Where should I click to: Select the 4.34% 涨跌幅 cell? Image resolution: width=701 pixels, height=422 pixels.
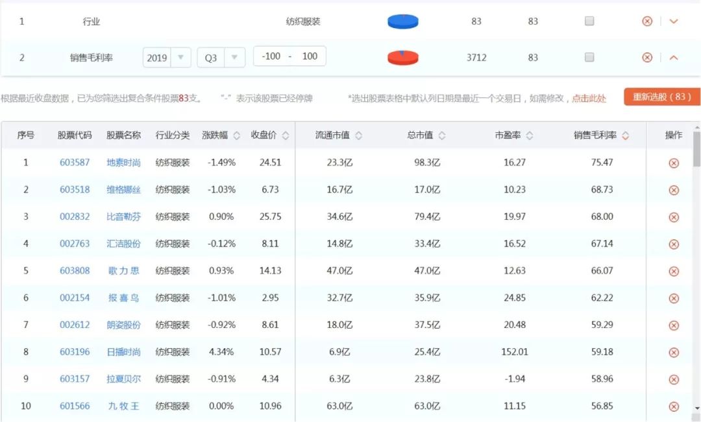point(221,352)
